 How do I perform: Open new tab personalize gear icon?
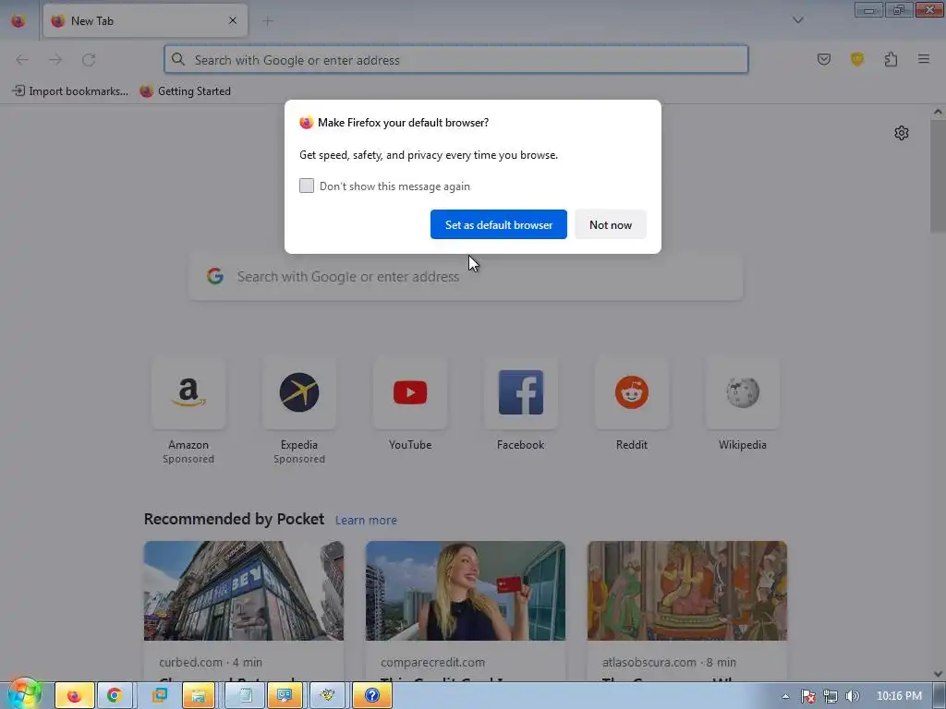pos(902,133)
